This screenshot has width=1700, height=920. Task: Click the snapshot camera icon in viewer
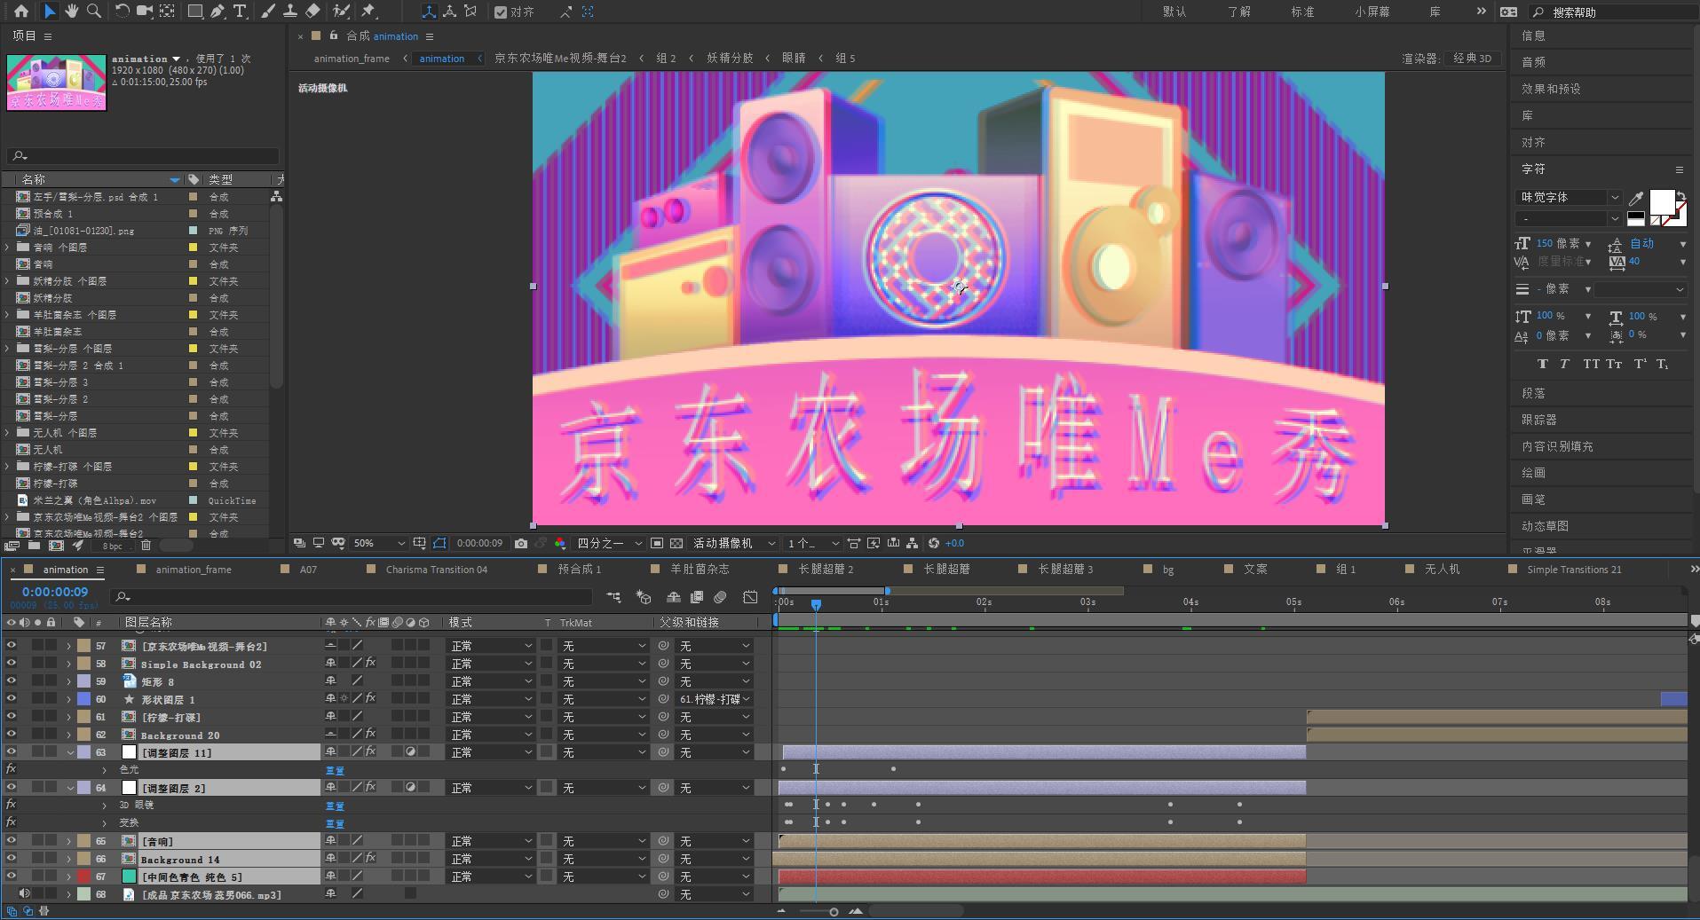[521, 543]
